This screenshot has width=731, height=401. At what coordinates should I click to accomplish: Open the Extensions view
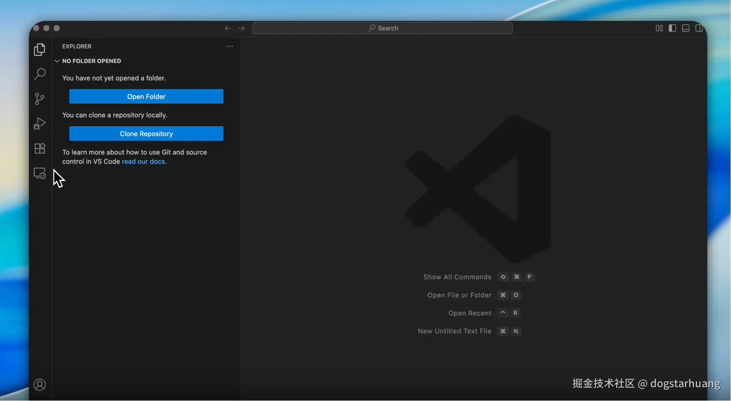(x=40, y=149)
